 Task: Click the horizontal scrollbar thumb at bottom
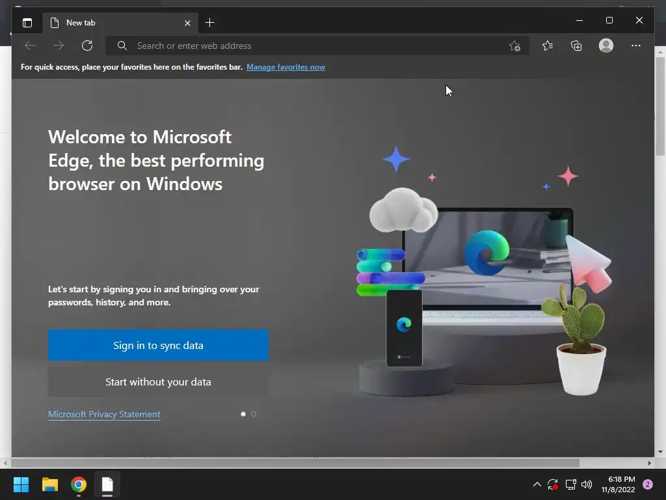coord(295,463)
